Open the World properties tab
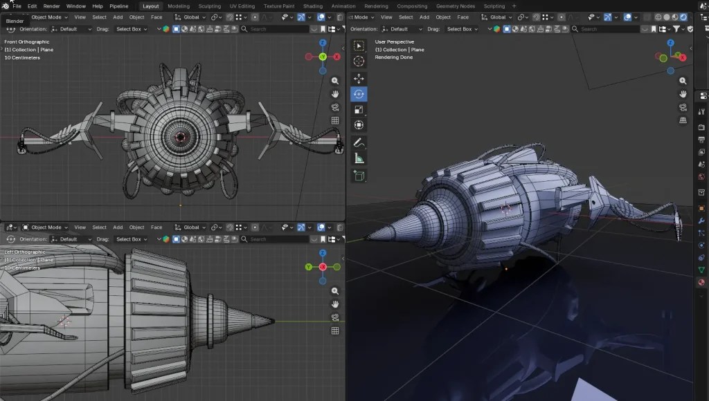 coord(701,177)
